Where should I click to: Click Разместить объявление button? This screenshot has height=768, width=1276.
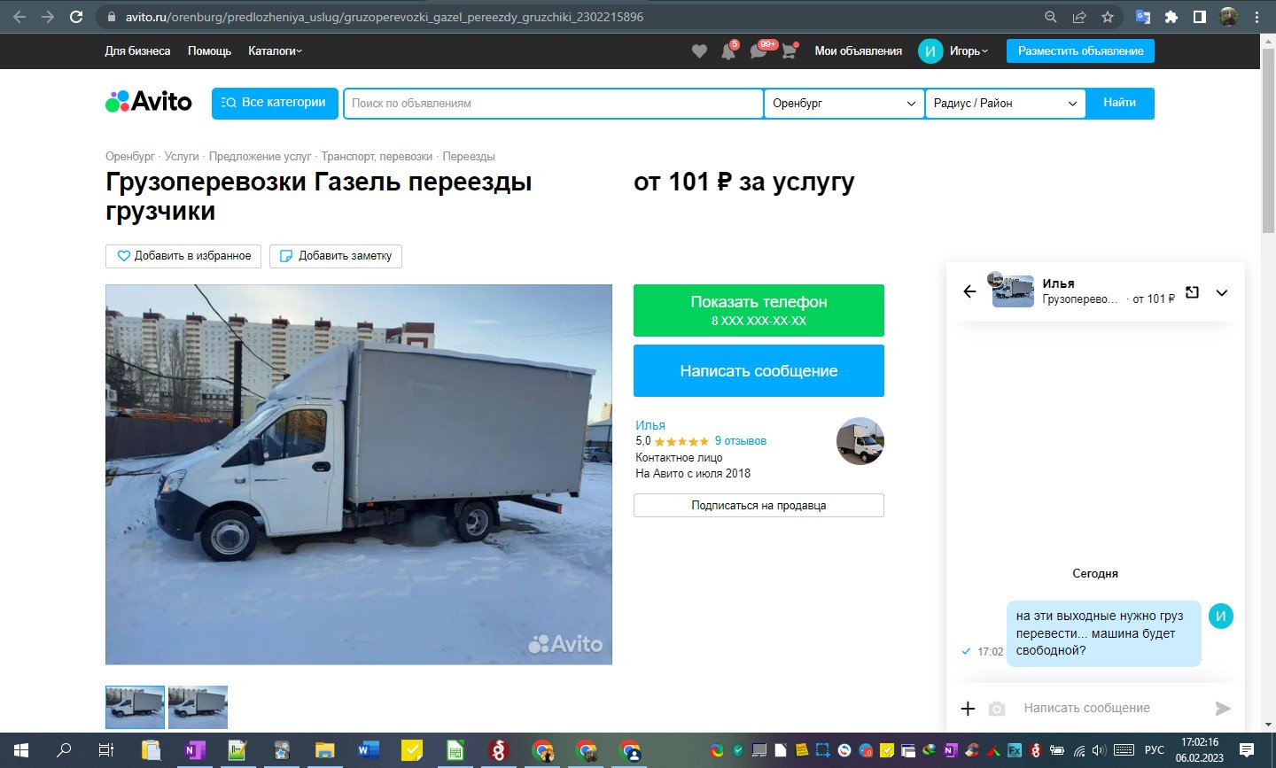(x=1080, y=51)
